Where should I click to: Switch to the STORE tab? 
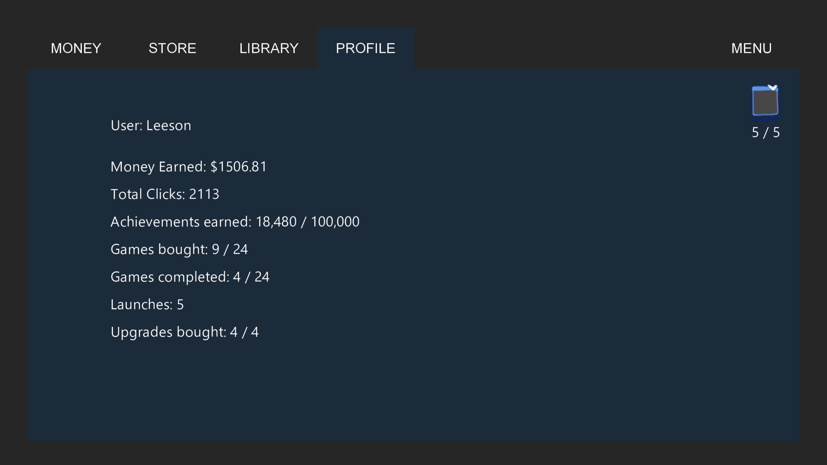[x=172, y=48]
